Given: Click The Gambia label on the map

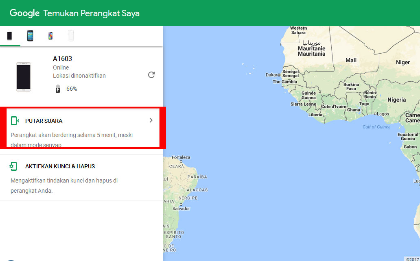Looking at the screenshot, I should [x=285, y=82].
